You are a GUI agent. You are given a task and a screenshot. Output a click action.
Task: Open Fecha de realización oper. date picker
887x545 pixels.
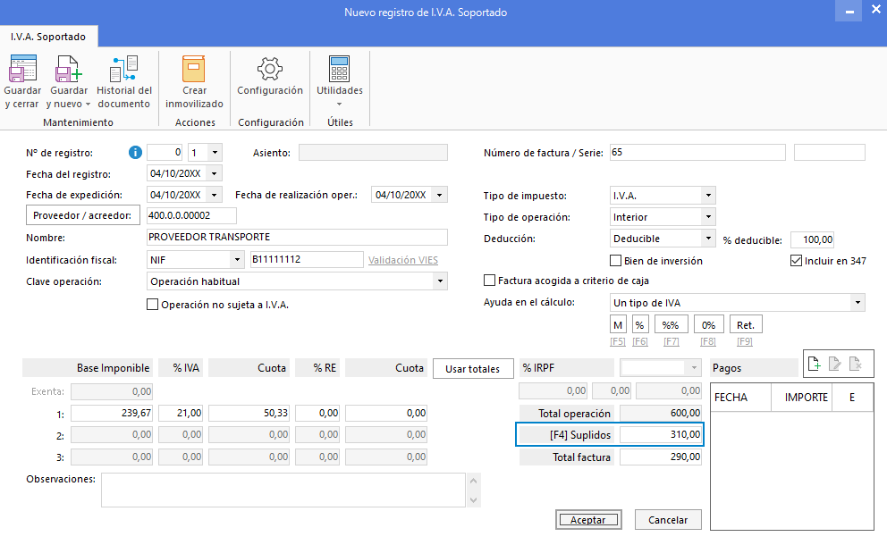coord(440,195)
